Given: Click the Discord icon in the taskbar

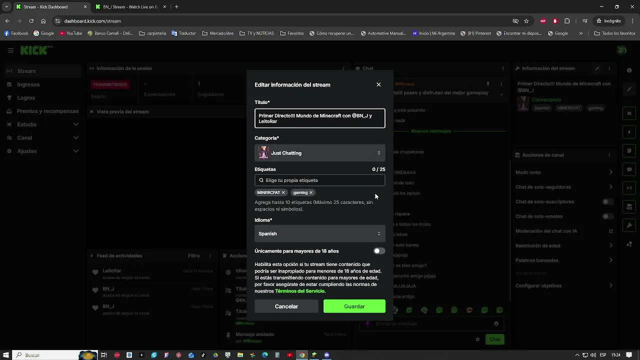Looking at the screenshot, I should click(x=327, y=355).
